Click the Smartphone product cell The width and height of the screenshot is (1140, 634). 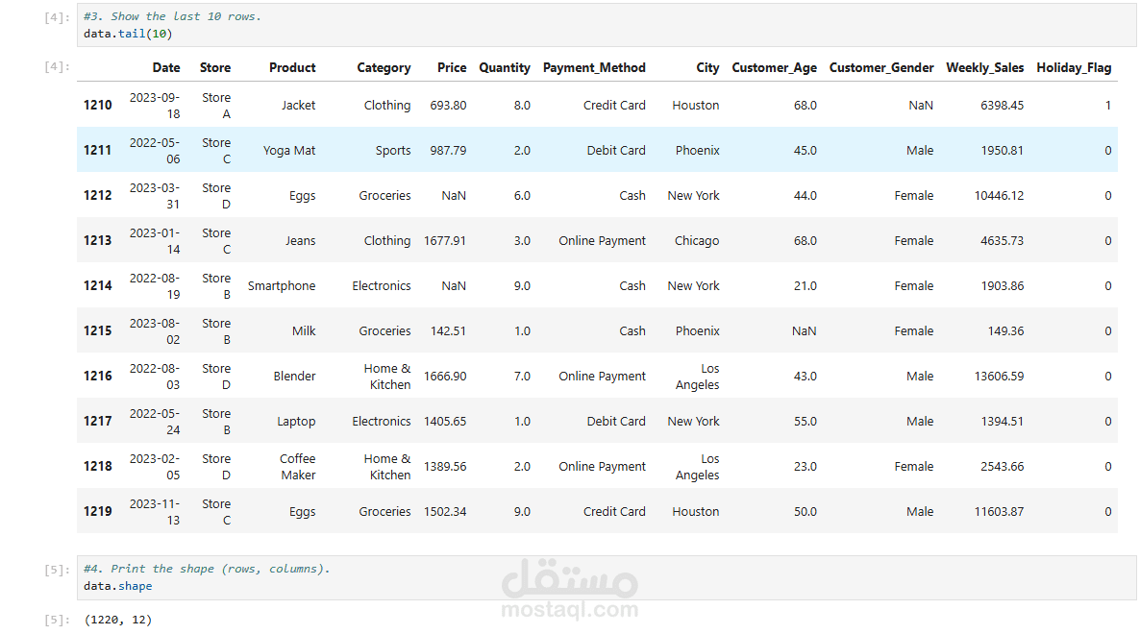pyautogui.click(x=282, y=286)
